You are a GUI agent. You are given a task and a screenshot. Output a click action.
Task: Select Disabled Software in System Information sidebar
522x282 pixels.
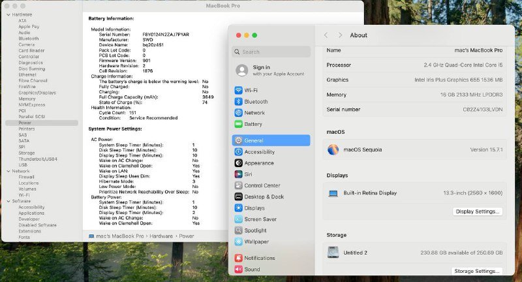38,225
